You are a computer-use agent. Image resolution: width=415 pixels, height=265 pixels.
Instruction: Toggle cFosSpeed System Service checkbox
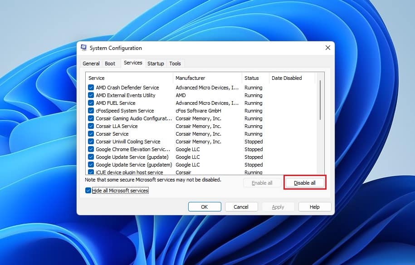(x=91, y=110)
